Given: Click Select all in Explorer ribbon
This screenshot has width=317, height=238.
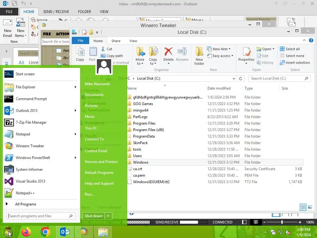Looking at the screenshot, I should click(x=290, y=49).
